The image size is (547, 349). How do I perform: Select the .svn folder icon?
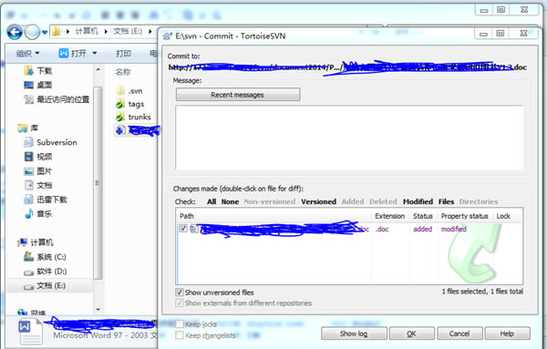tap(120, 90)
